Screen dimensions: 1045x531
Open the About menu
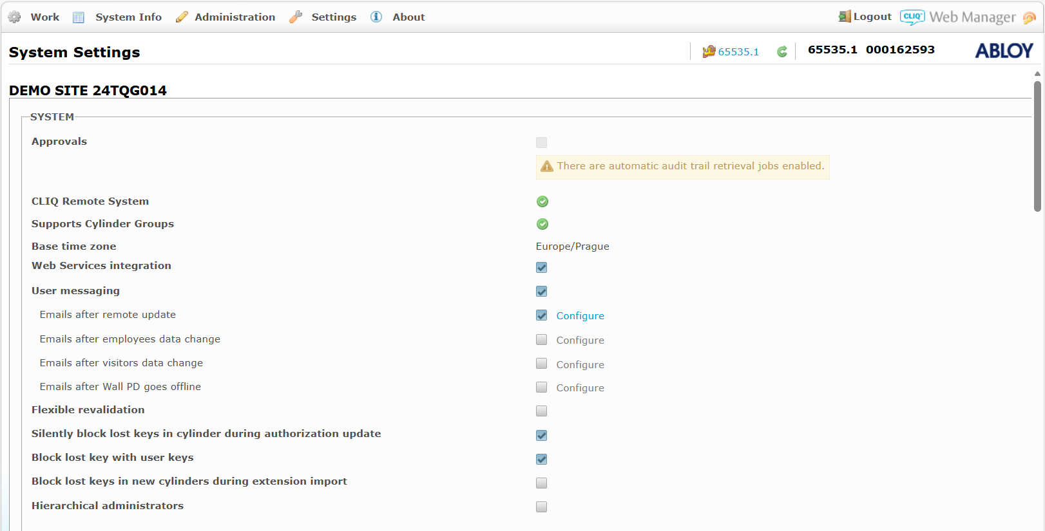click(x=409, y=17)
